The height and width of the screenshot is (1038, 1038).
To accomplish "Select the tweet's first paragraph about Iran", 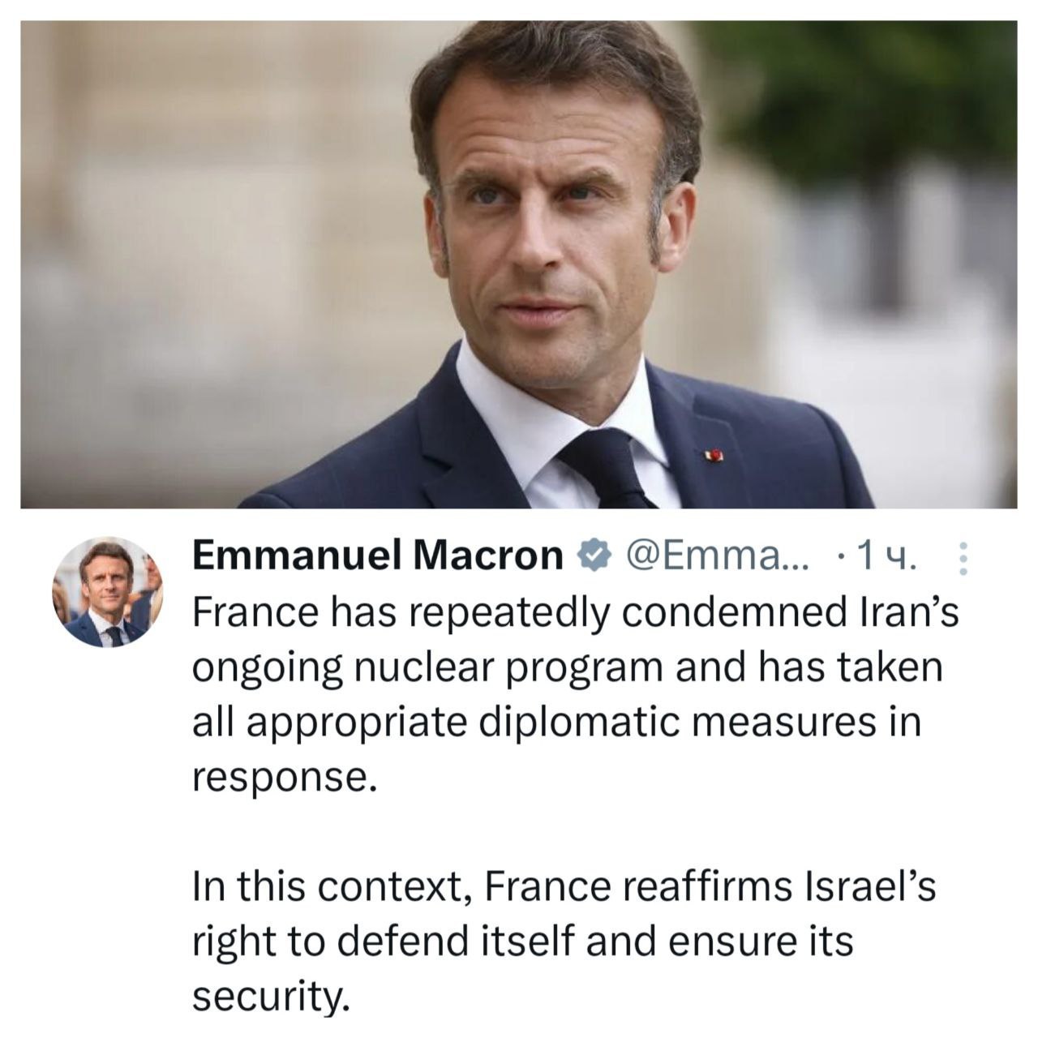I will [x=568, y=695].
